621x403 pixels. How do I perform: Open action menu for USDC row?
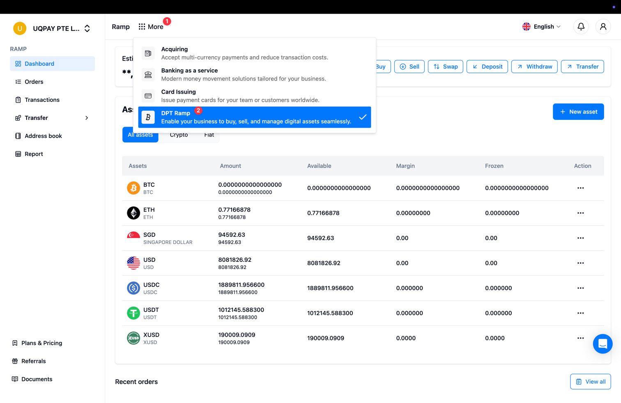580,288
